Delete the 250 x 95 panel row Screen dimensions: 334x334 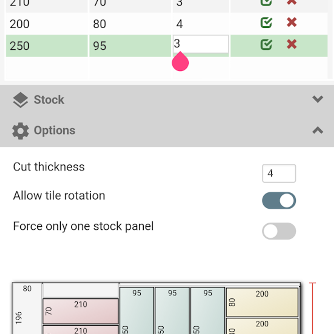point(291,44)
